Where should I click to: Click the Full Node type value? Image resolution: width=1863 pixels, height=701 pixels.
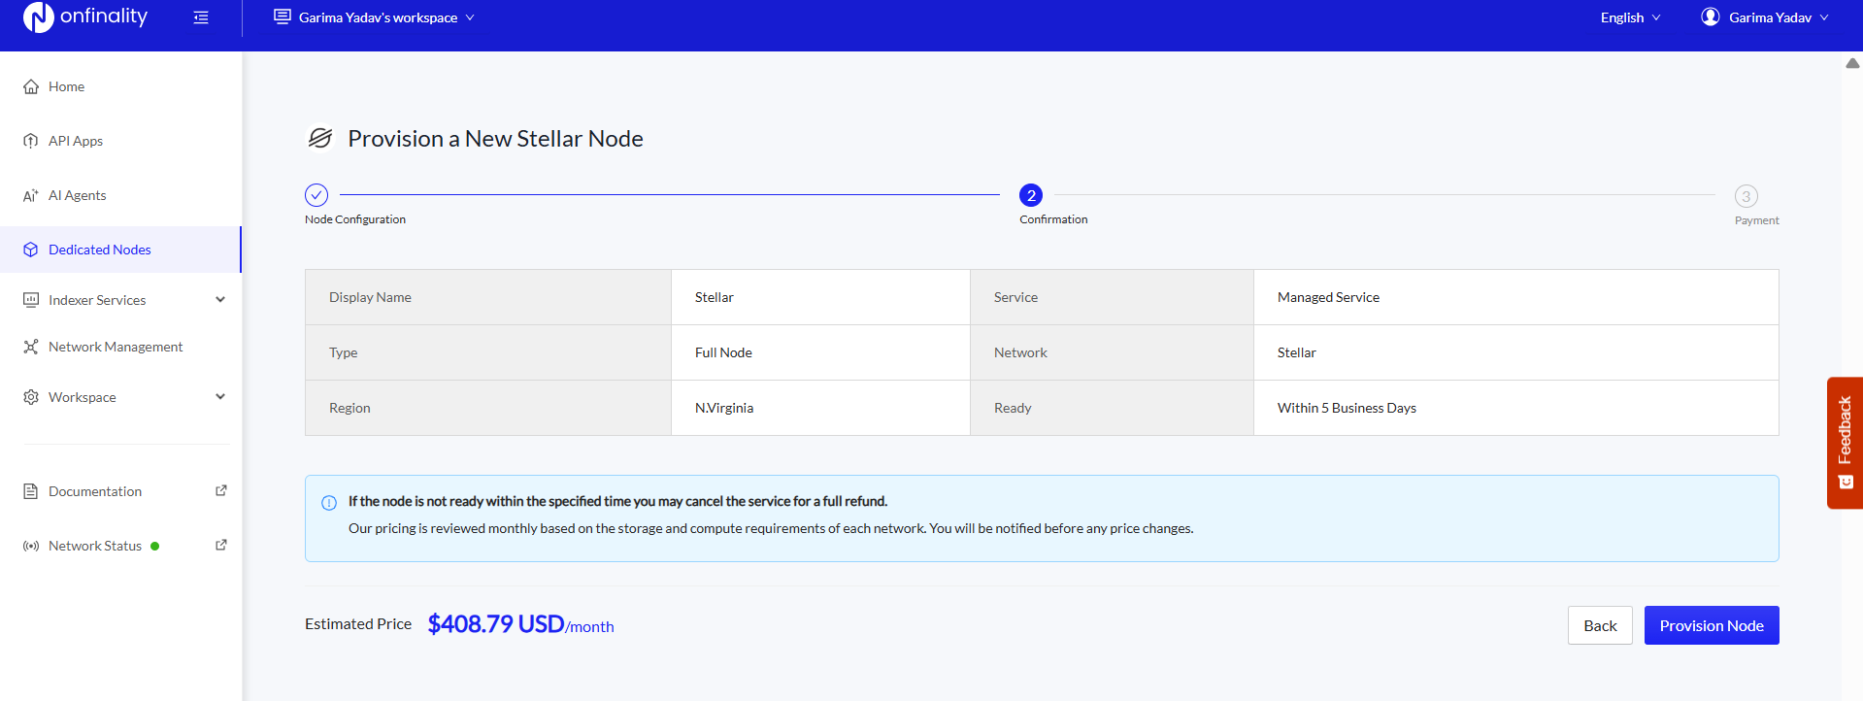[x=723, y=352]
